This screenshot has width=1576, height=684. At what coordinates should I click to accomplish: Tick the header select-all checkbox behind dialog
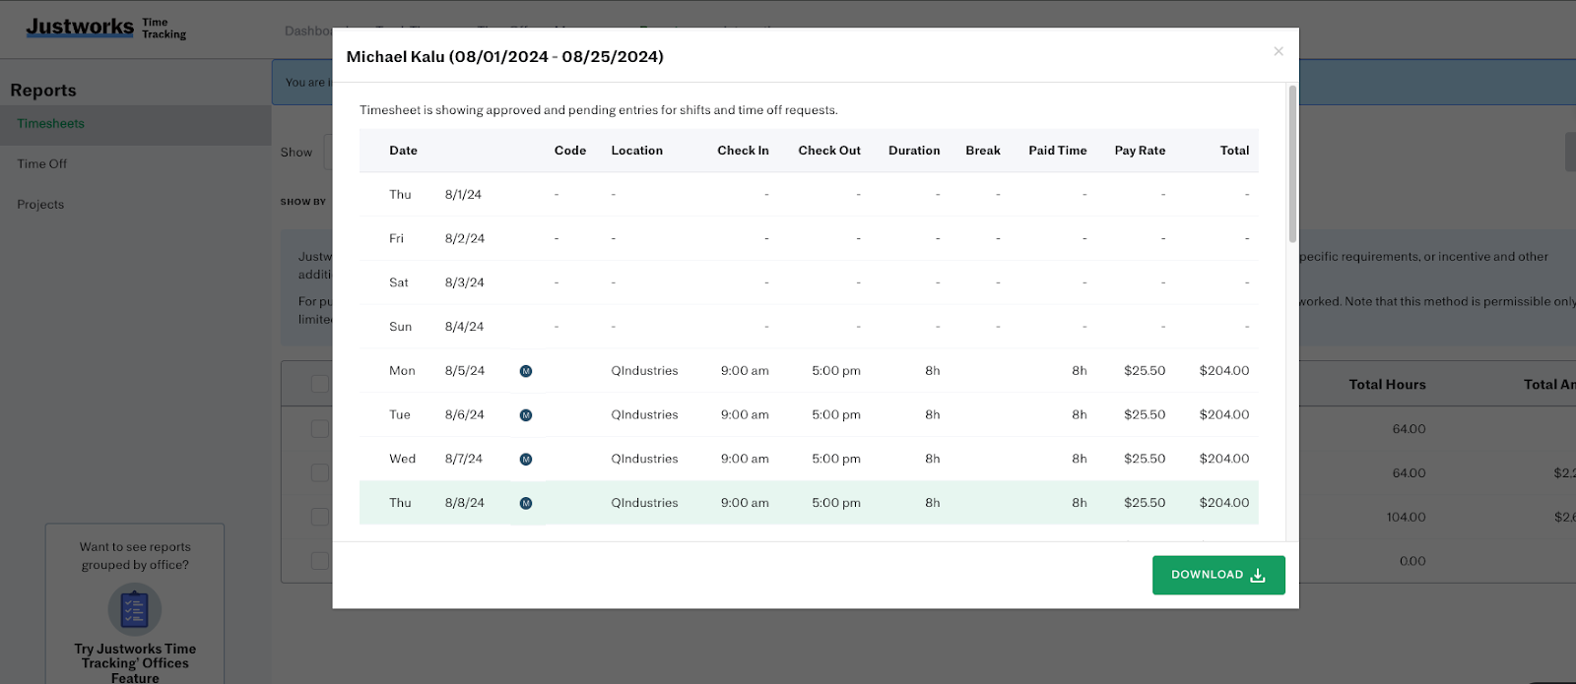(x=320, y=384)
